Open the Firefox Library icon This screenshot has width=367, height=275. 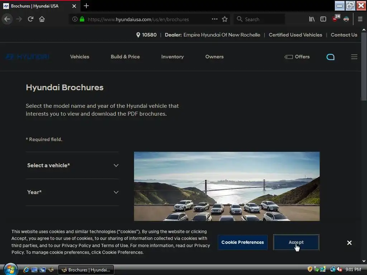(311, 19)
